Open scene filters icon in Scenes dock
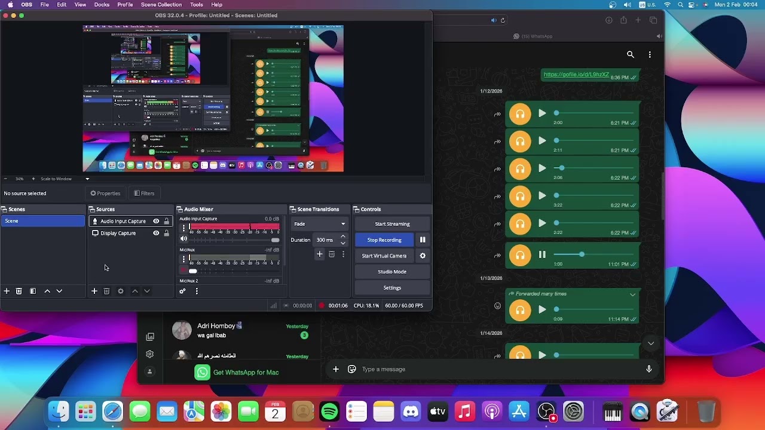The width and height of the screenshot is (765, 430). pyautogui.click(x=33, y=291)
